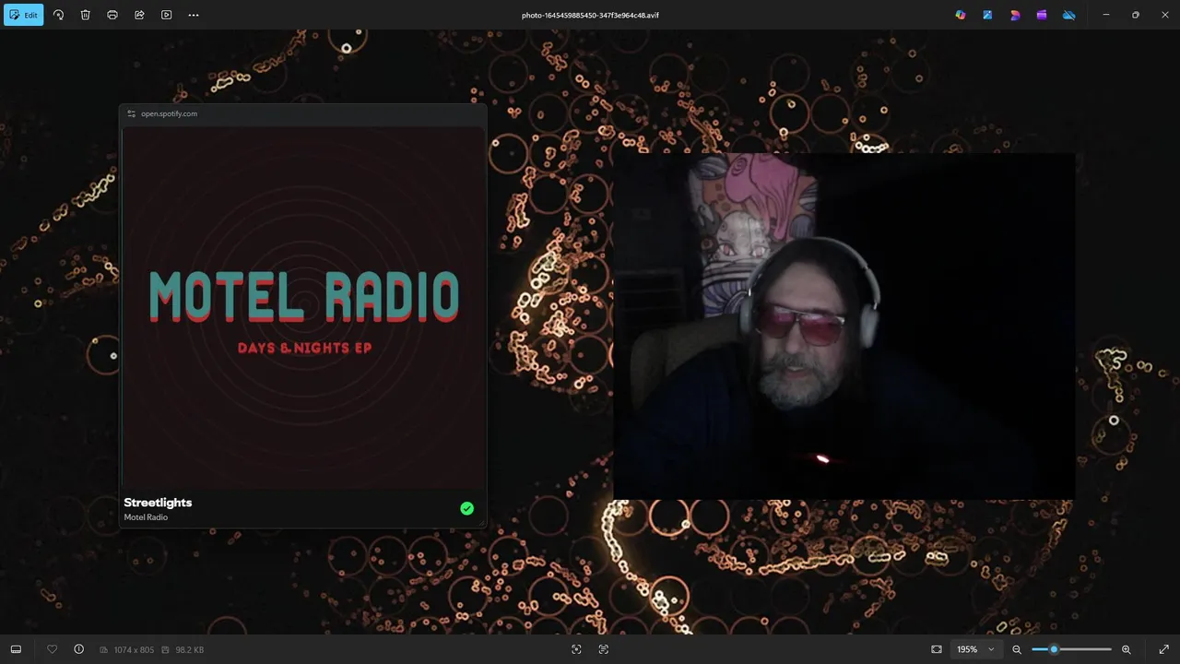1180x664 pixels.
Task: Click the green check icon by Streetlights
Action: tap(467, 508)
